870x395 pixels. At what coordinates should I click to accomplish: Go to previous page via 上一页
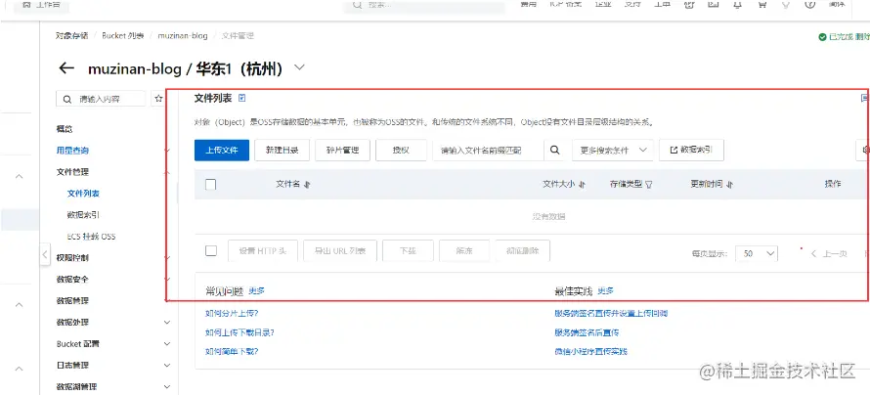pos(830,253)
